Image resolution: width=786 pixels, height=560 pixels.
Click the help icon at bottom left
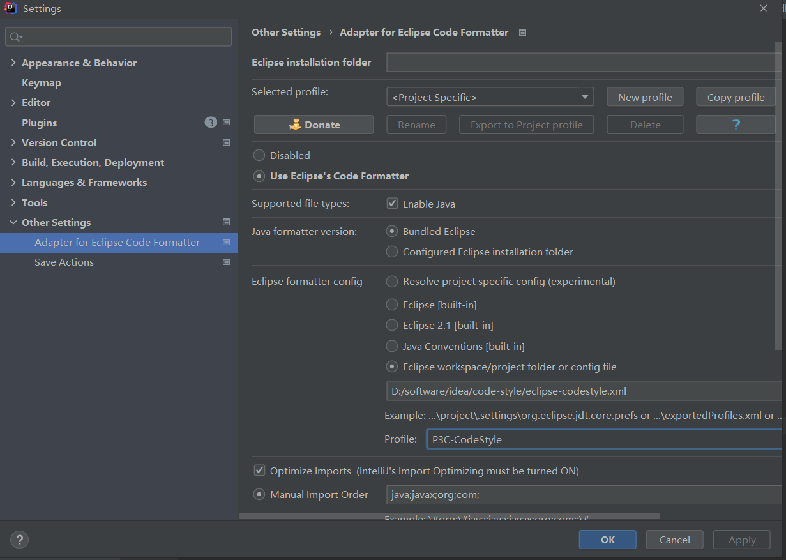[x=20, y=540]
